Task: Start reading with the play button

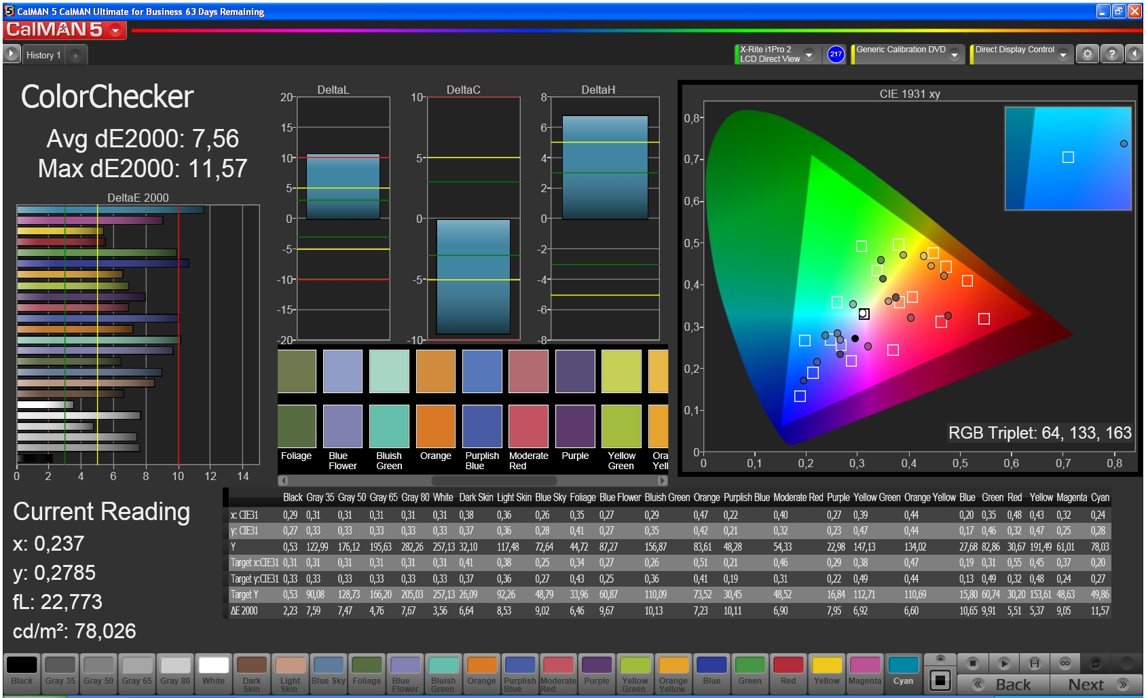Action: (x=1004, y=663)
